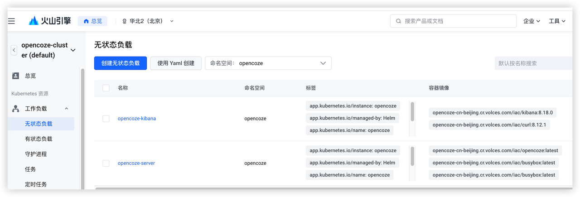Toggle the select-all checkbox in table header
The height and width of the screenshot is (197, 580).
coord(106,88)
